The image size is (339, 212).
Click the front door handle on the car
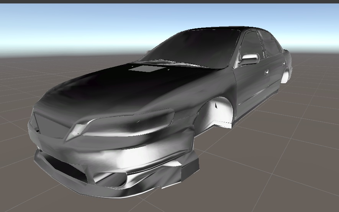267,72
